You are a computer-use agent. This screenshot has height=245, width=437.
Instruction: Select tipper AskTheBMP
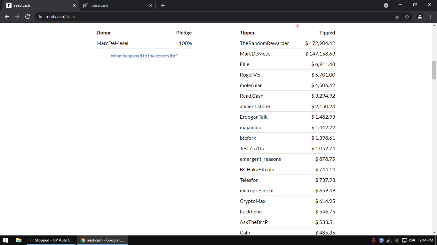click(254, 222)
